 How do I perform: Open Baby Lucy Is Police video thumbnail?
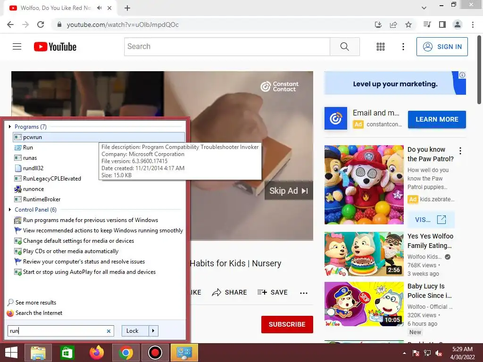(364, 304)
